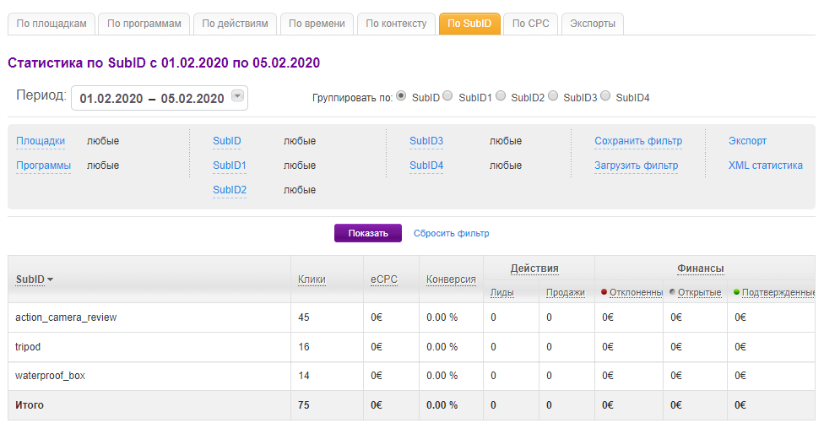
Task: Open the Площадки filter selector
Action: [41, 141]
